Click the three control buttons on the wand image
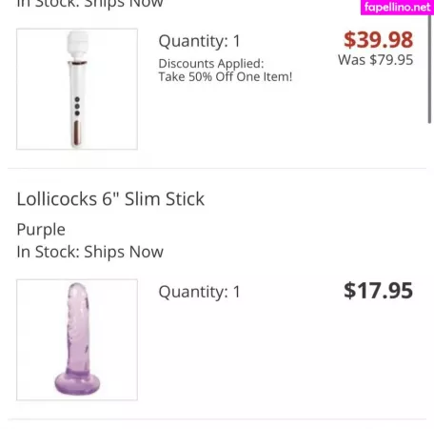The height and width of the screenshot is (429, 434). [x=77, y=107]
